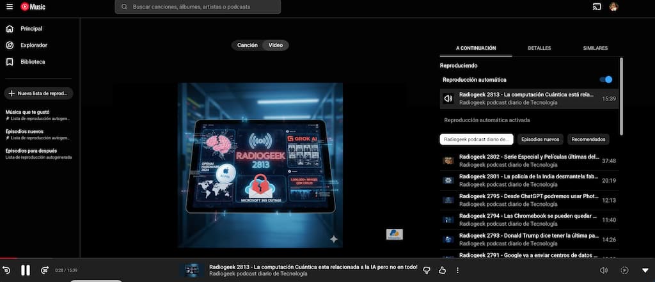Open the hamburger navigation menu
655x282 pixels.
coord(9,7)
